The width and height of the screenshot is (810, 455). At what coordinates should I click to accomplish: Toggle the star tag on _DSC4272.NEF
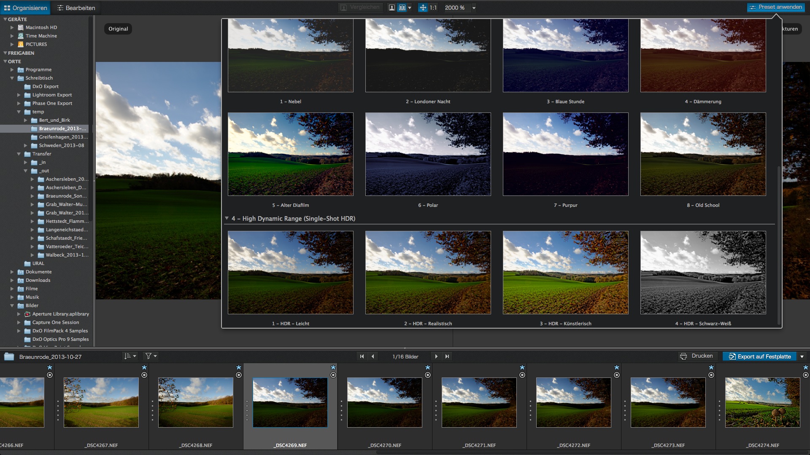(617, 368)
